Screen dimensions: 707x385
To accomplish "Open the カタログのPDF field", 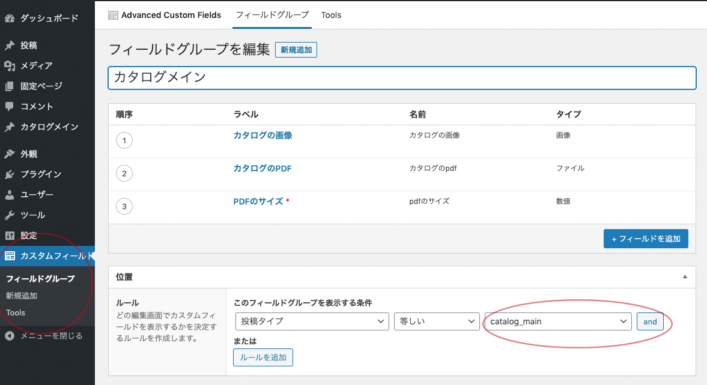I will point(262,169).
